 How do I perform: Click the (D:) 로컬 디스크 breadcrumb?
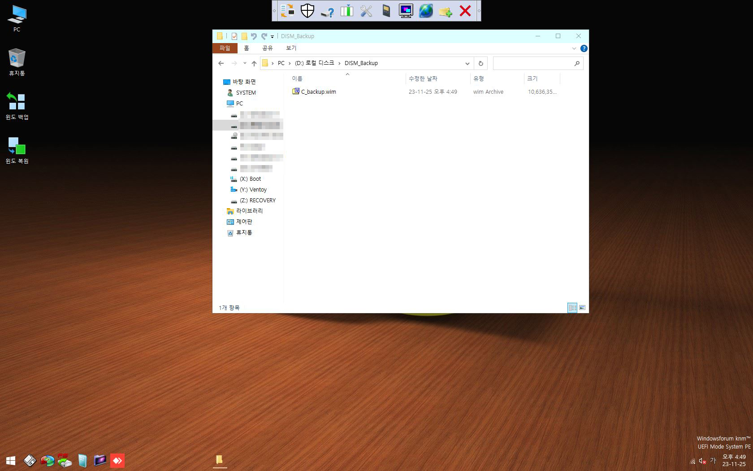coord(314,63)
